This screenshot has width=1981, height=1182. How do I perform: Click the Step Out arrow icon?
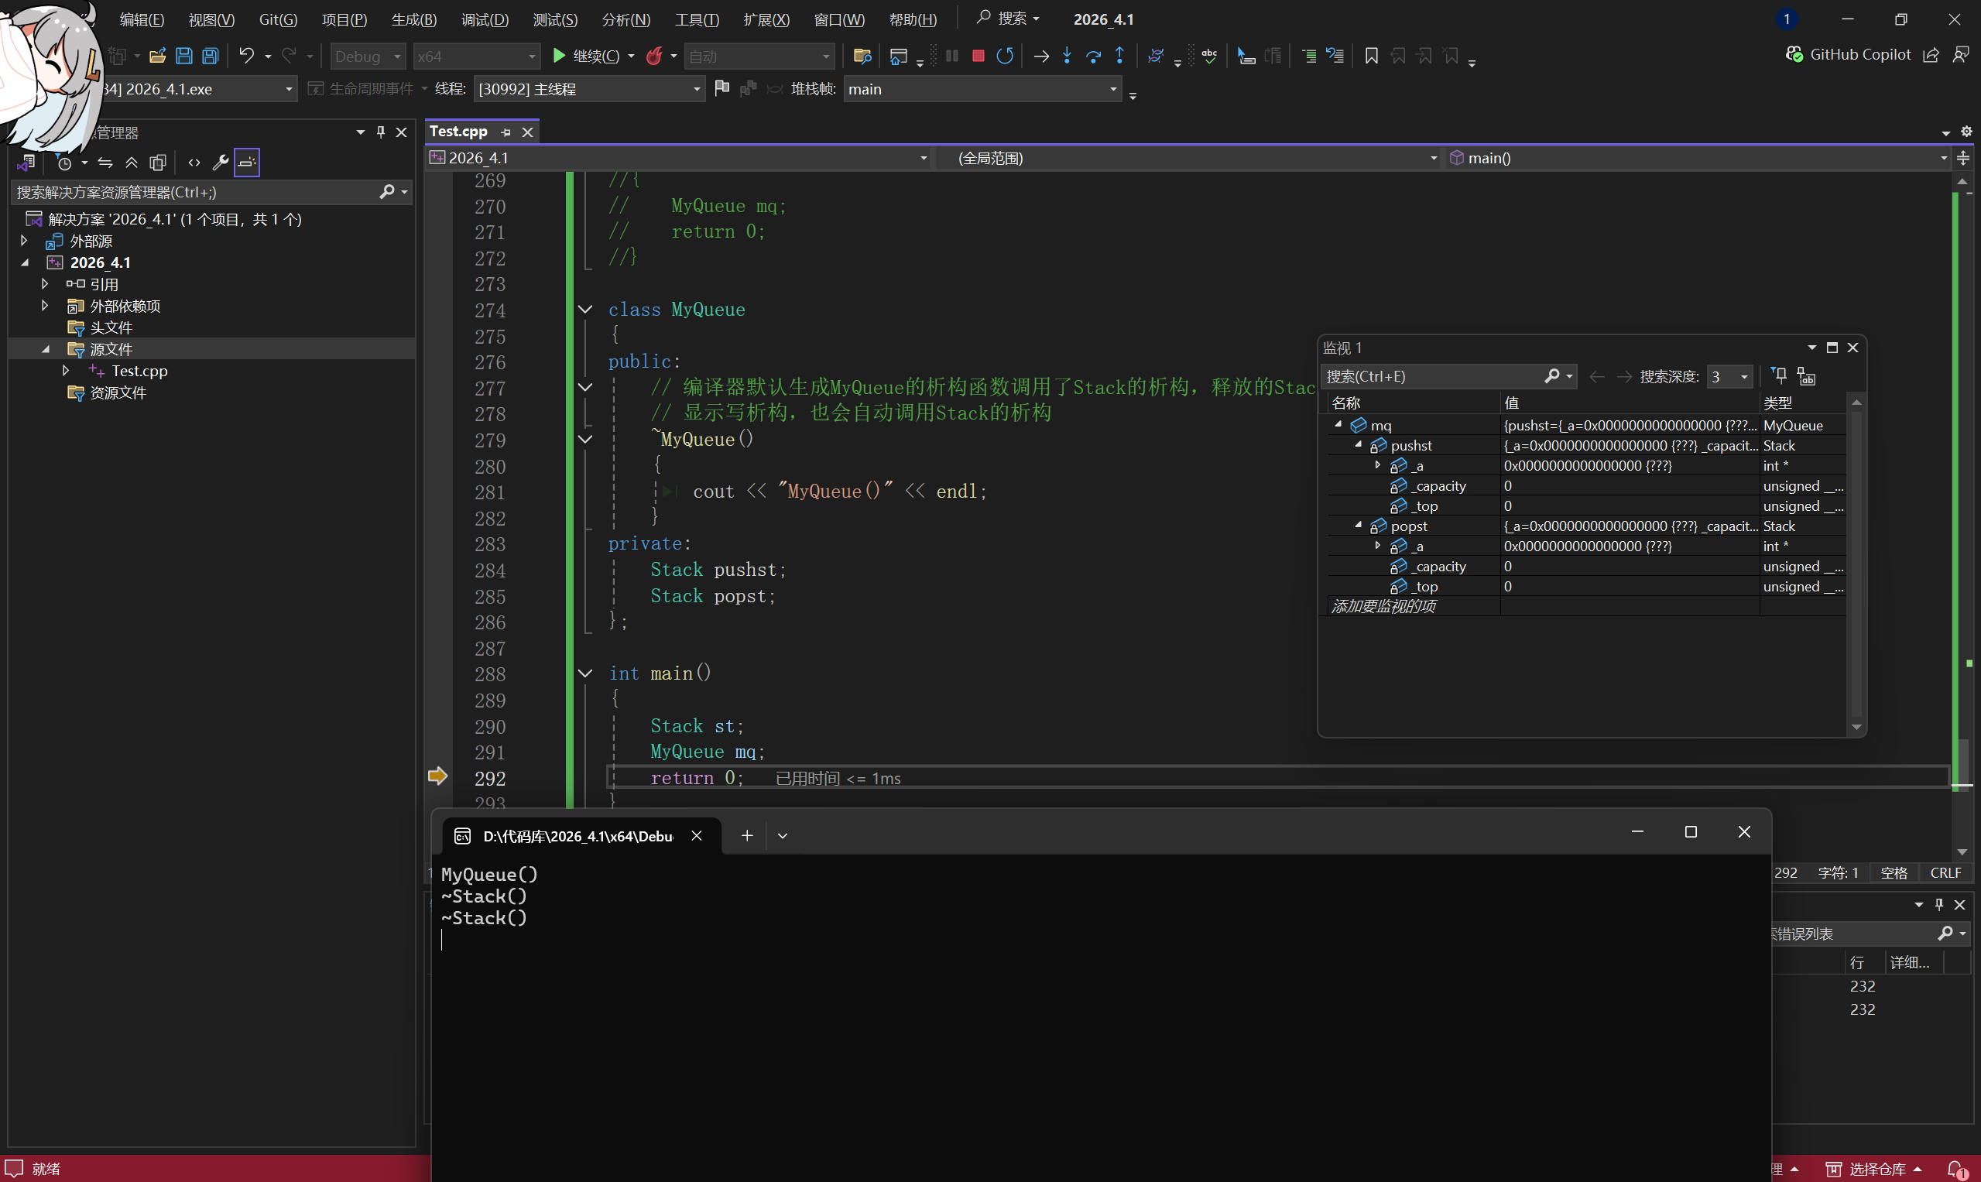[1119, 56]
